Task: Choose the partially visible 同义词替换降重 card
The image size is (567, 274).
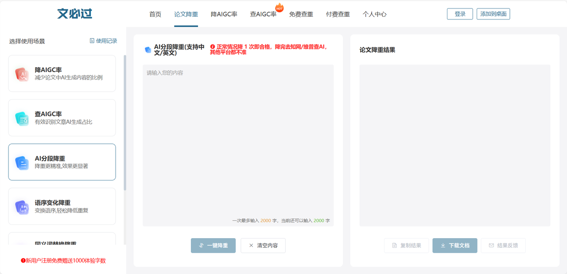Action: 62,239
